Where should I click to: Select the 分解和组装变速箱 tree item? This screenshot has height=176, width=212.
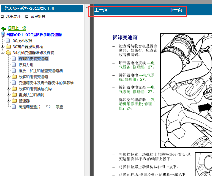pos(33,77)
